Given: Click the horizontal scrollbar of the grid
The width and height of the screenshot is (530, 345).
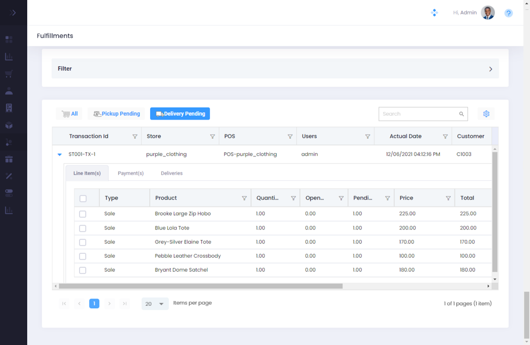Looking at the screenshot, I should point(200,286).
